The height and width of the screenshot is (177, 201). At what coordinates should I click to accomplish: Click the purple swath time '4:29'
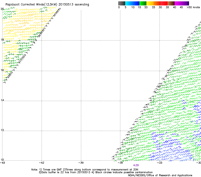click(x=136, y=165)
